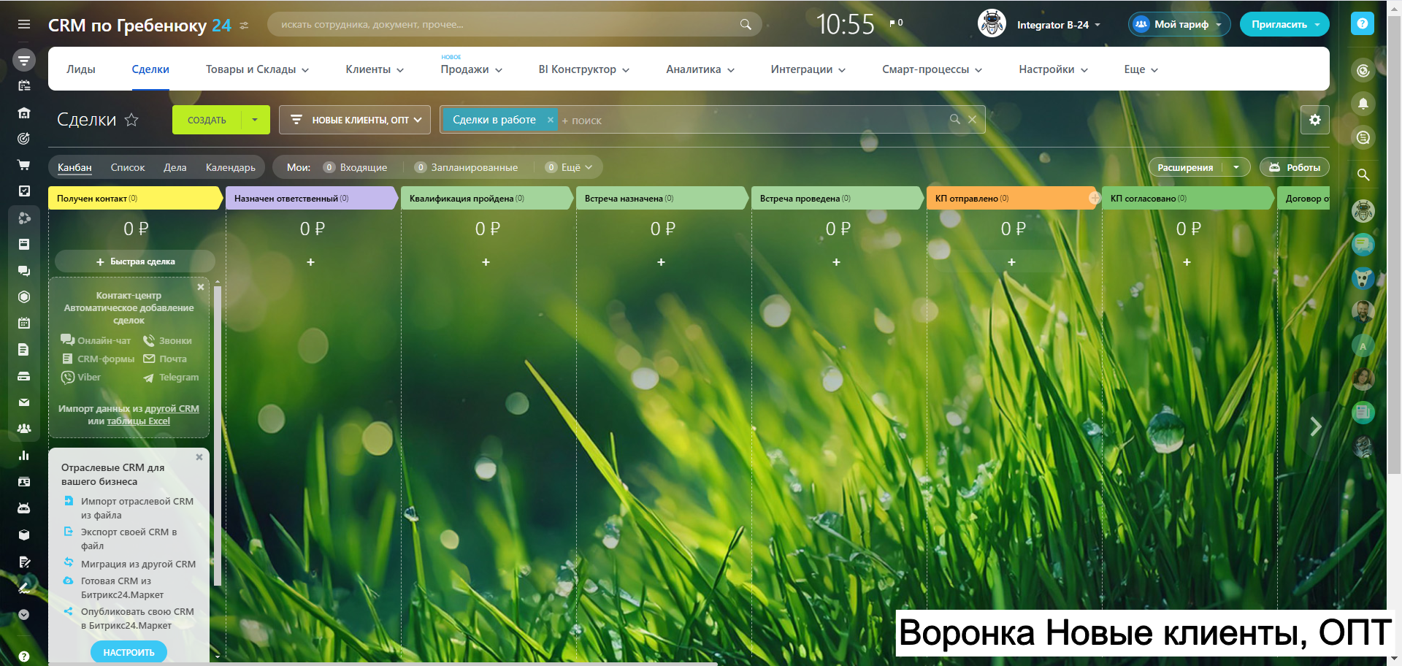Screen dimensions: 1402x666
Task: Open the bearded man avatar chat
Action: point(1363,312)
